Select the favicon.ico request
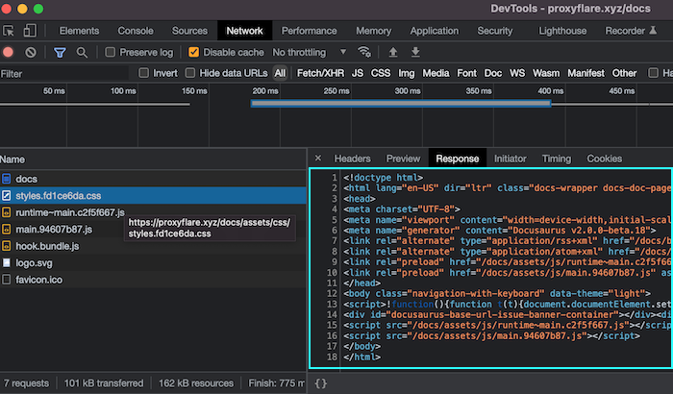The height and width of the screenshot is (394, 673). pos(153,280)
